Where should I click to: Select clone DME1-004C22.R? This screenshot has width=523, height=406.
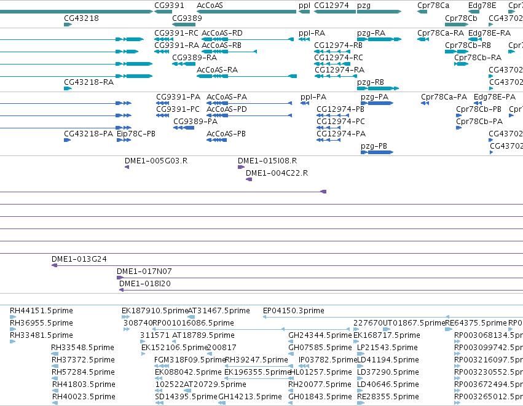[277, 173]
